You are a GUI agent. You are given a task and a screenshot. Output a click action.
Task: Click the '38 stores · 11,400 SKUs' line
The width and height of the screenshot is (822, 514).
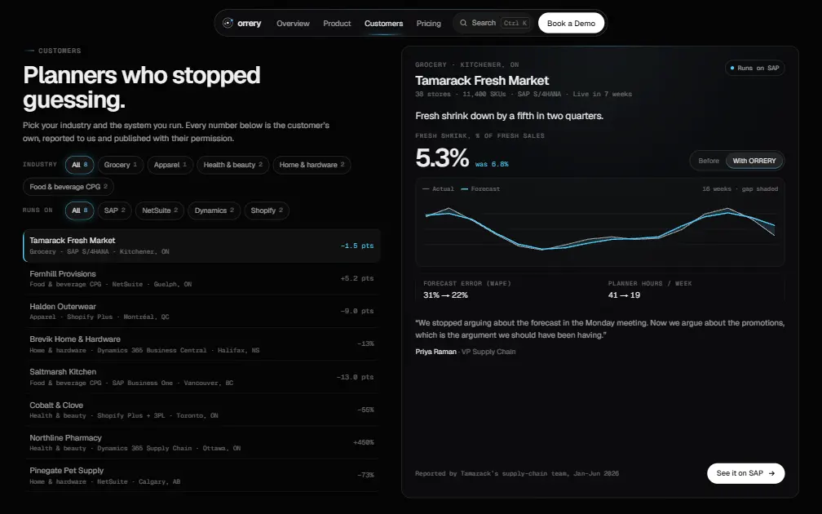coord(524,95)
